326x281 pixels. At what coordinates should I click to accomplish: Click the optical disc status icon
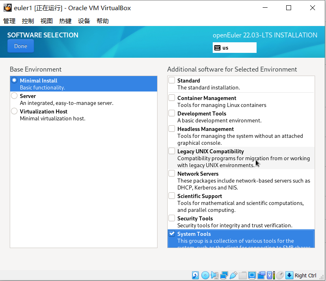coord(205,275)
